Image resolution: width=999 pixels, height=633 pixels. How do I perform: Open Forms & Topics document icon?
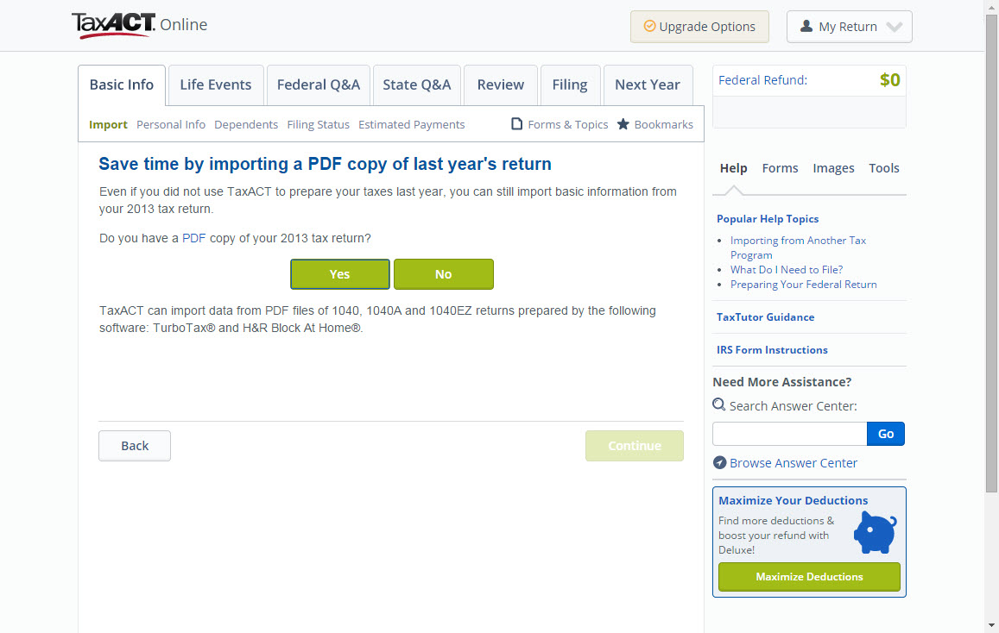(x=517, y=124)
